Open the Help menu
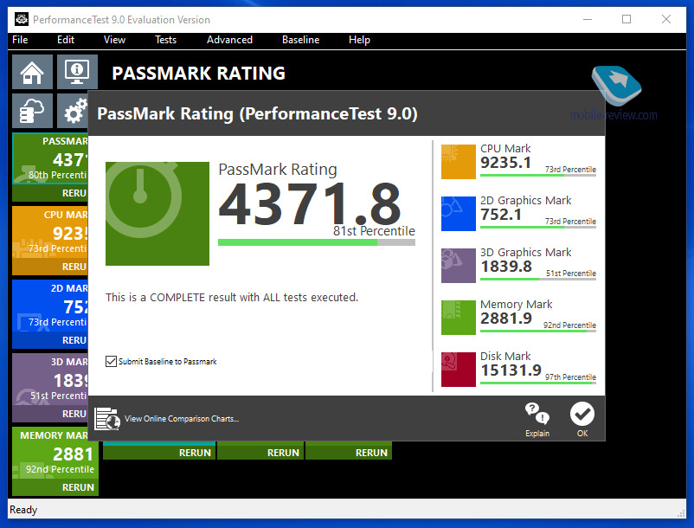 [x=359, y=40]
